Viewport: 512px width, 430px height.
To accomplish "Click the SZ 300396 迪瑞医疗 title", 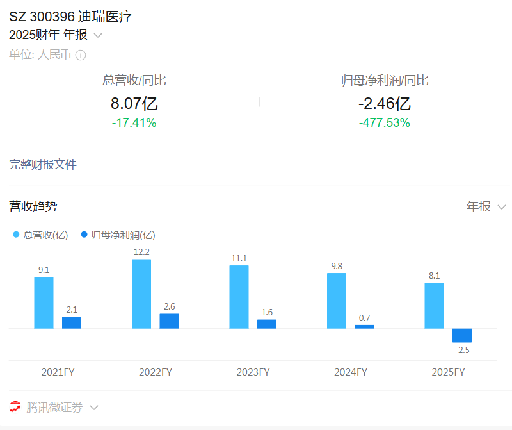I will (x=70, y=17).
